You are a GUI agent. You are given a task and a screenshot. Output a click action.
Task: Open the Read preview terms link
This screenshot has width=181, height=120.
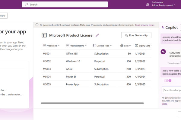tap(144, 25)
